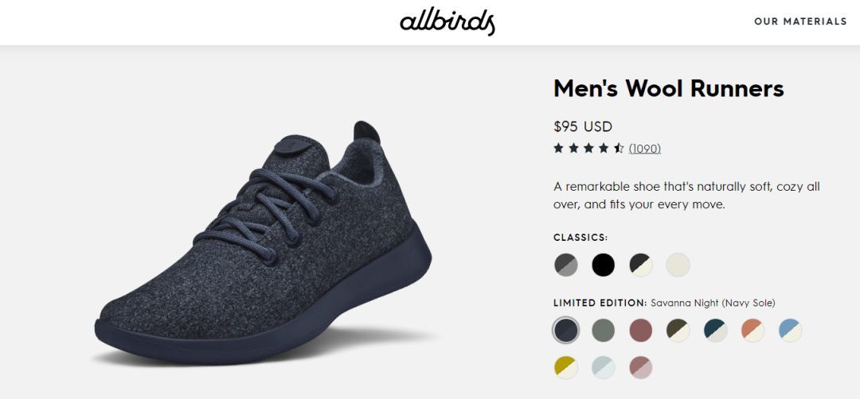Image resolution: width=860 pixels, height=399 pixels.
Task: Select the solid cream white Classics swatch
Action: pos(678,265)
